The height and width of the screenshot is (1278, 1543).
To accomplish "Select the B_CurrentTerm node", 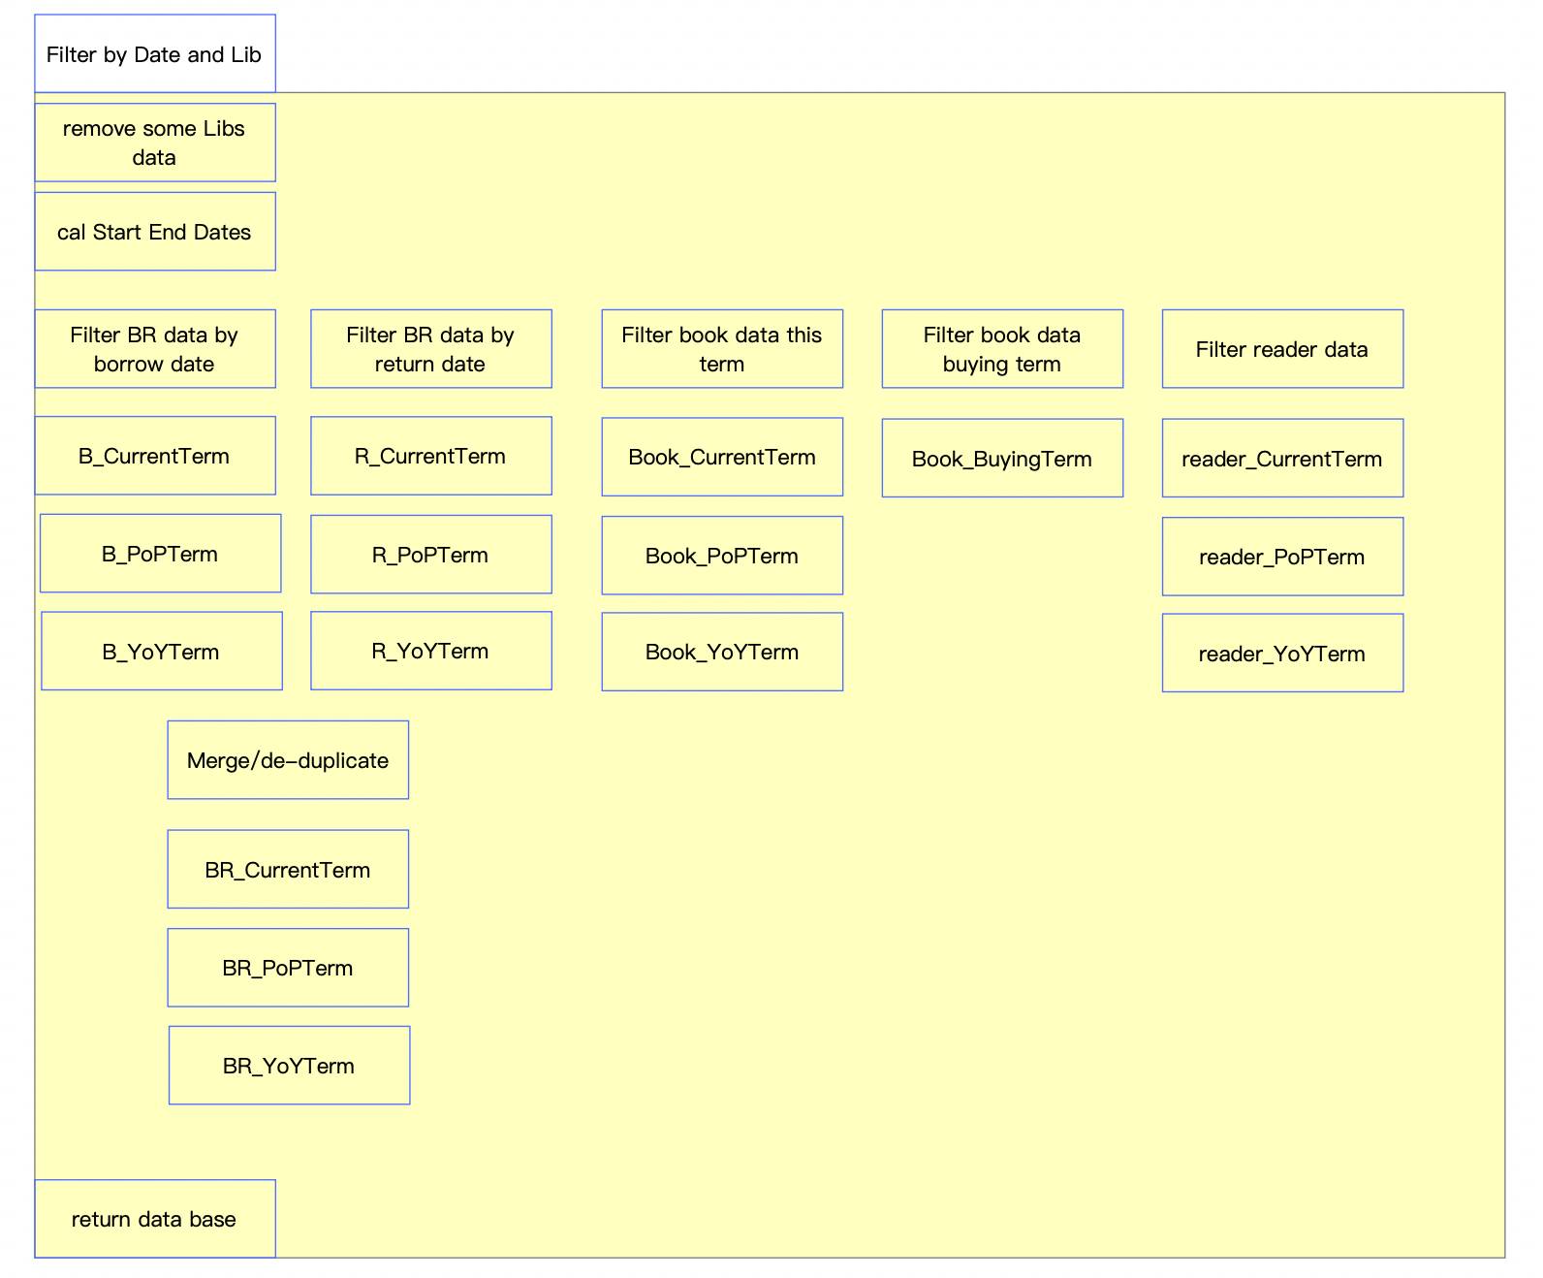I will [x=155, y=456].
